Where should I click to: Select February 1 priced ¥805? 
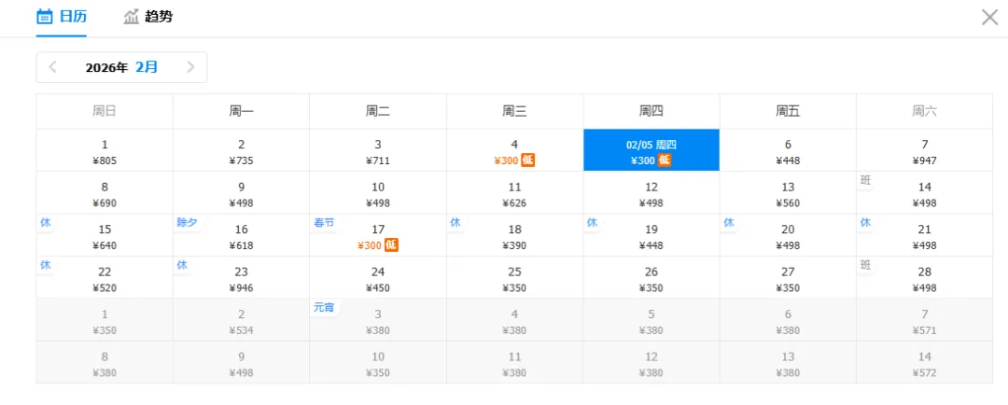click(105, 150)
